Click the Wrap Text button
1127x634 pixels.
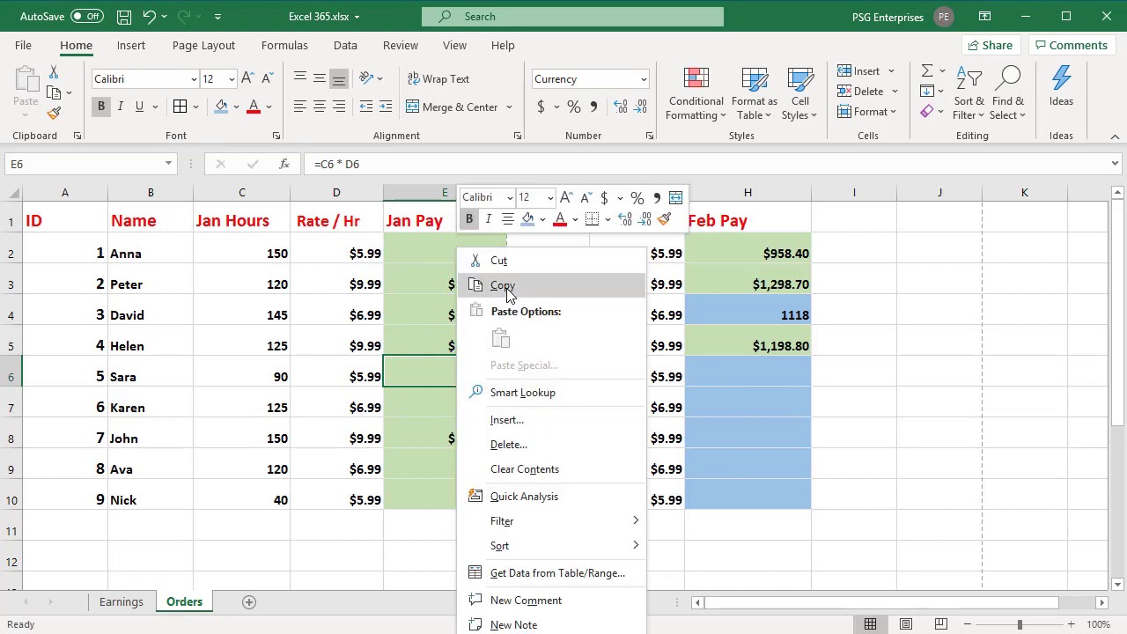pos(438,78)
